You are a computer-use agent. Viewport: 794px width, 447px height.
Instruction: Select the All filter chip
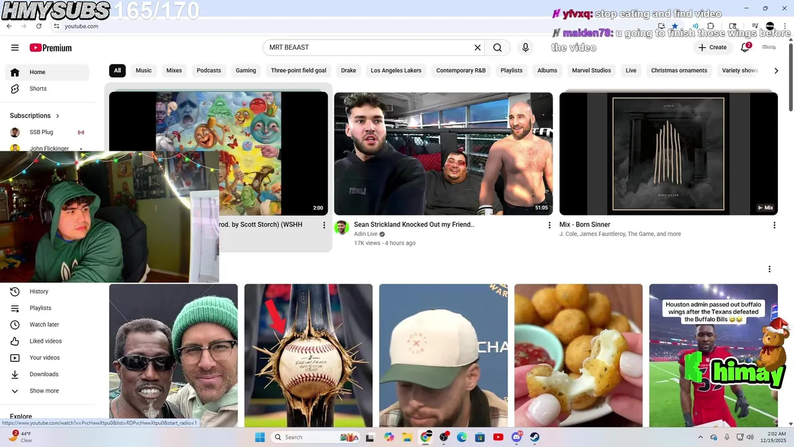coord(117,71)
